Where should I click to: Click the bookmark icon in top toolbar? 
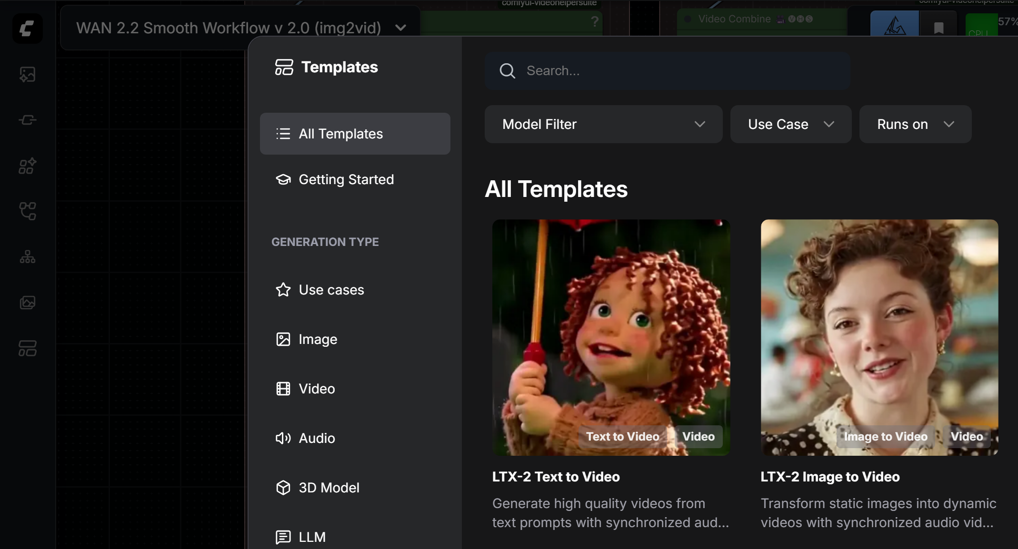coord(938,28)
